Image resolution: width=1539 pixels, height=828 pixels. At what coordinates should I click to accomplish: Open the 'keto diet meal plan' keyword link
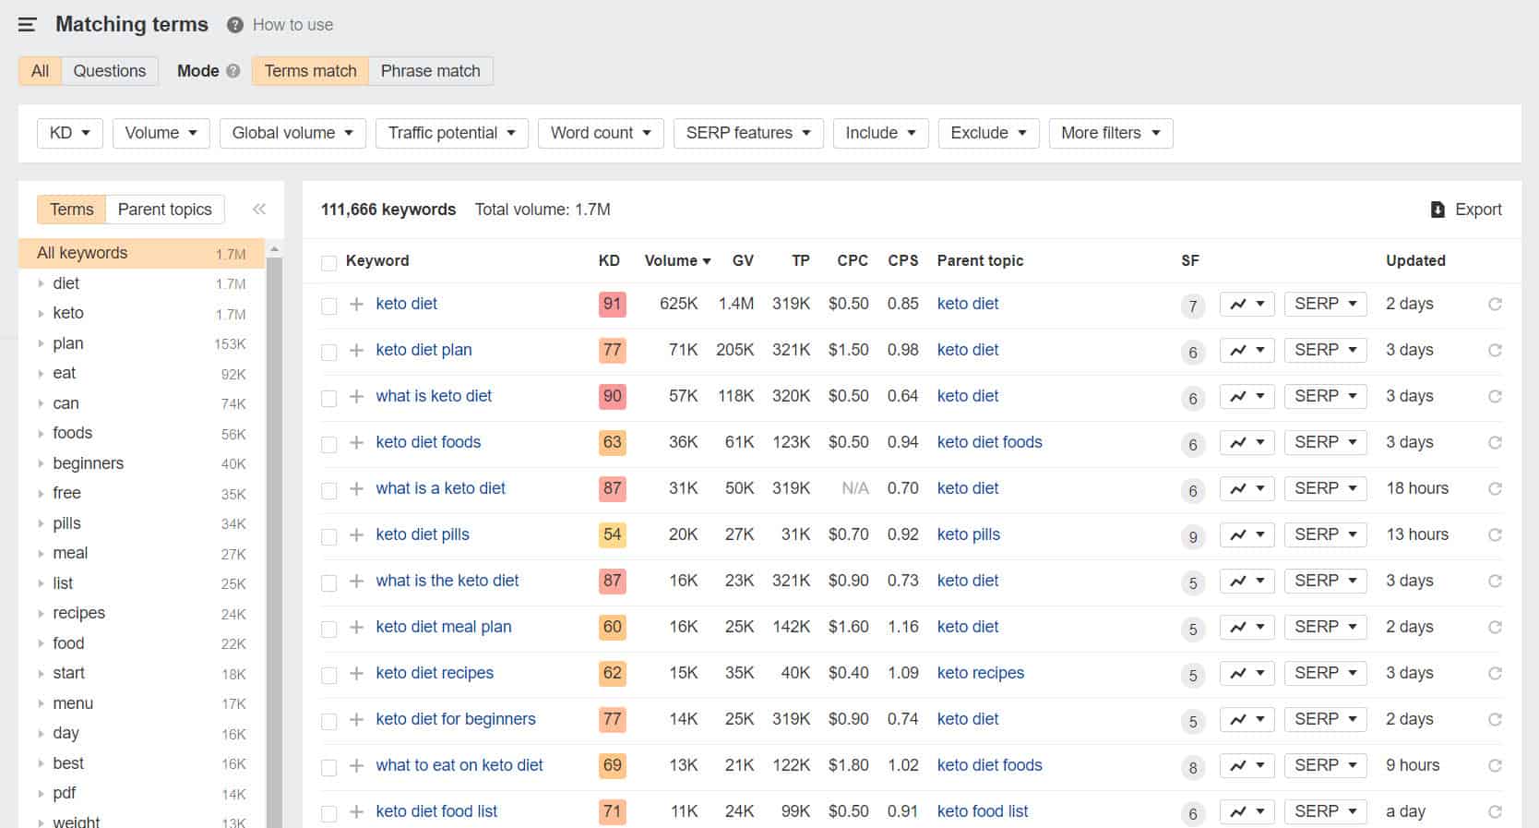(x=443, y=627)
